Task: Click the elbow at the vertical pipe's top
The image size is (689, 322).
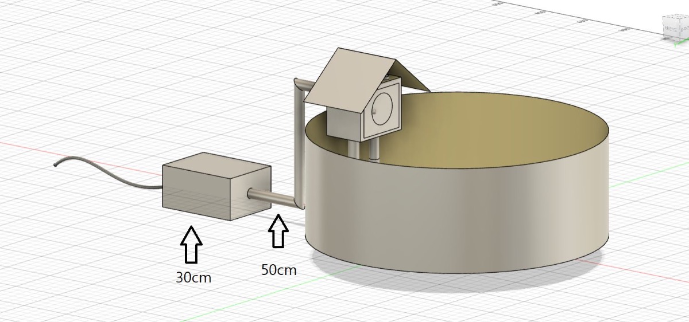Action: tap(300, 85)
